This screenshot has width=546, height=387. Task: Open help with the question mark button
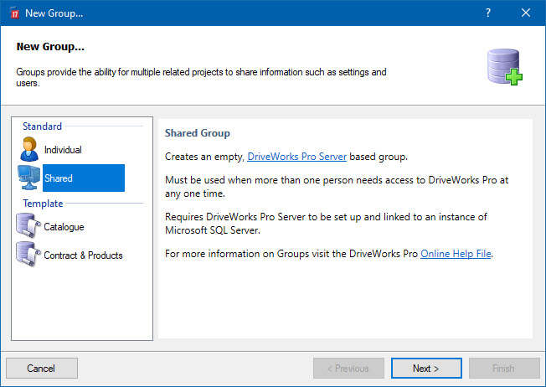[488, 13]
